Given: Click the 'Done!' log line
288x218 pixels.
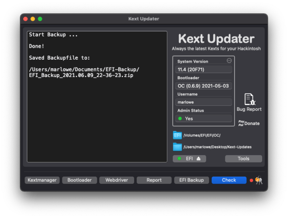Looking at the screenshot, I should pyautogui.click(x=36, y=46).
